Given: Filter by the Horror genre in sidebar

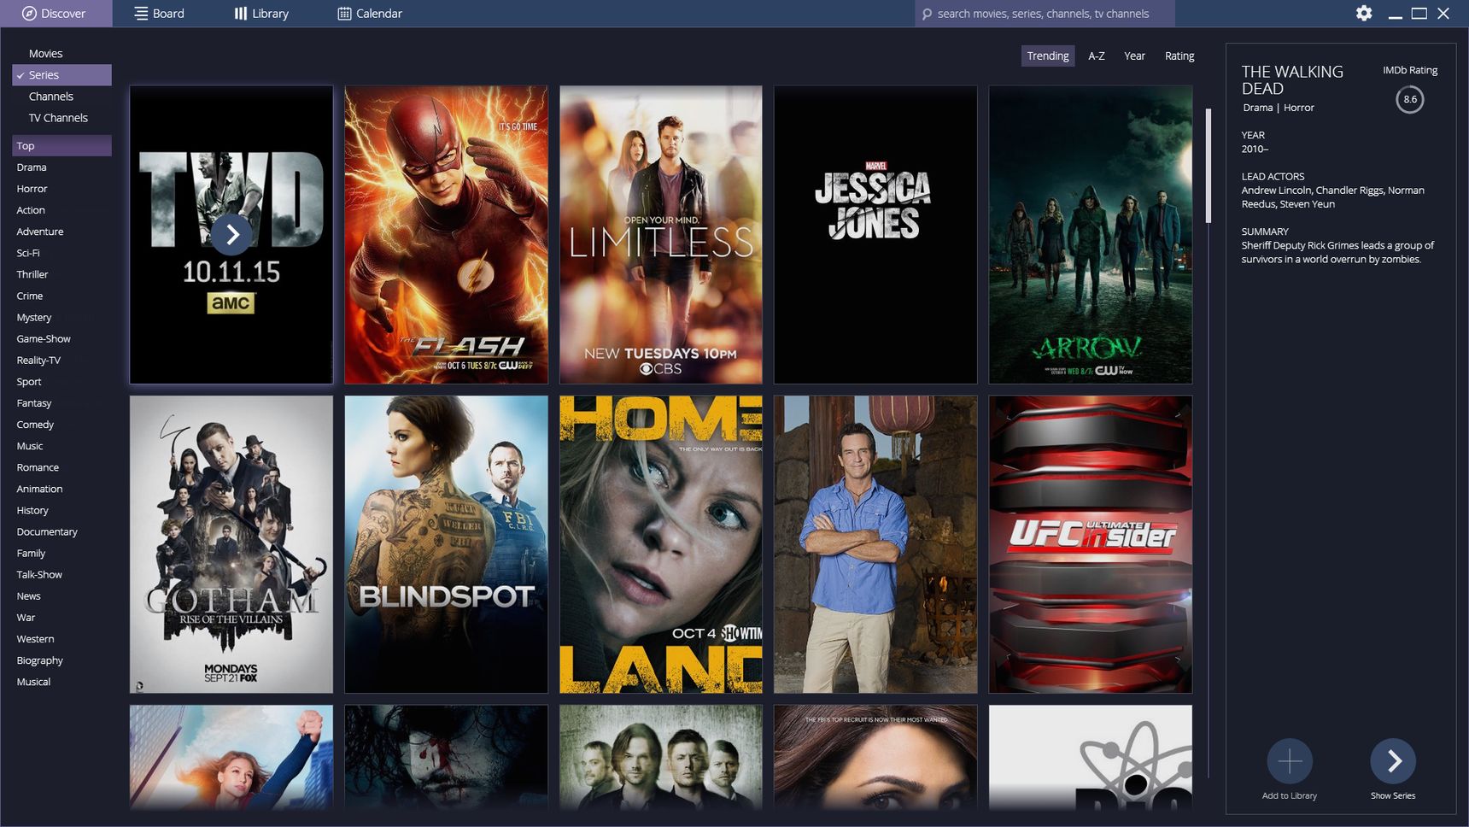Looking at the screenshot, I should [32, 189].
